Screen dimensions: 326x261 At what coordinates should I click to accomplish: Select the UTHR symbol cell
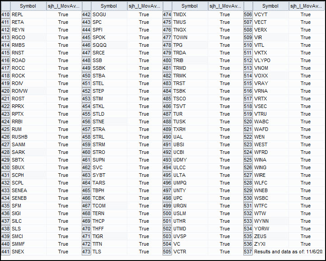(x=190, y=221)
